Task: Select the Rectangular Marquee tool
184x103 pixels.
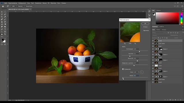Action: (x=5, y=12)
